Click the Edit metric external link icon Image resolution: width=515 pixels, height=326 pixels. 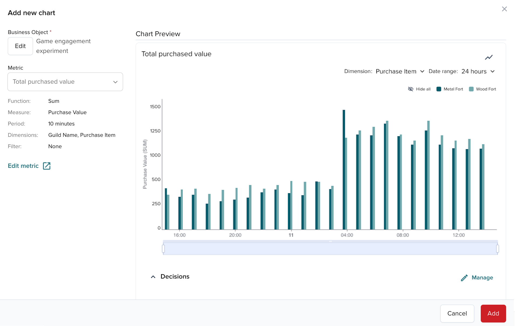[x=47, y=166]
